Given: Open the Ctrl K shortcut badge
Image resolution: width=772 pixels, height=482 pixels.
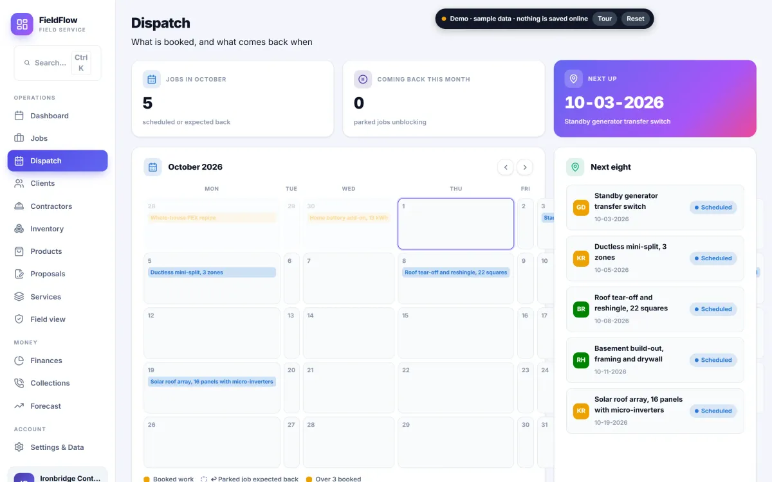Looking at the screenshot, I should pyautogui.click(x=81, y=63).
